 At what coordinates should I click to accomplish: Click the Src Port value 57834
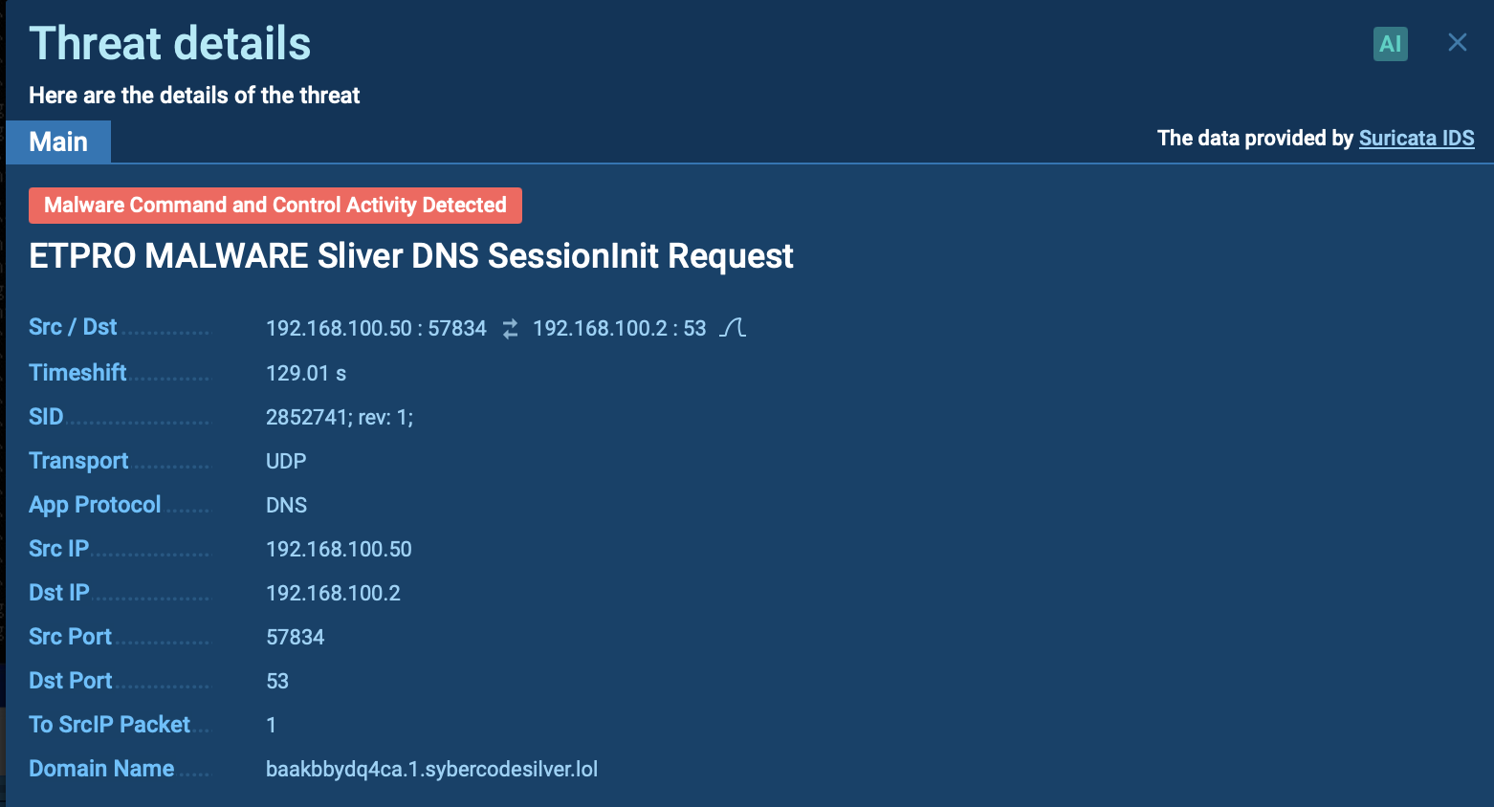[x=295, y=637]
